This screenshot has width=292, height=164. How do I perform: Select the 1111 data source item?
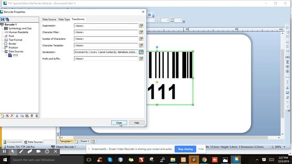pyautogui.click(x=15, y=55)
